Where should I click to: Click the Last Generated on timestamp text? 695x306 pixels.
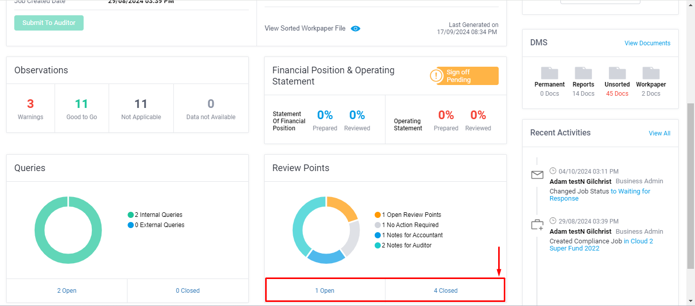468,29
